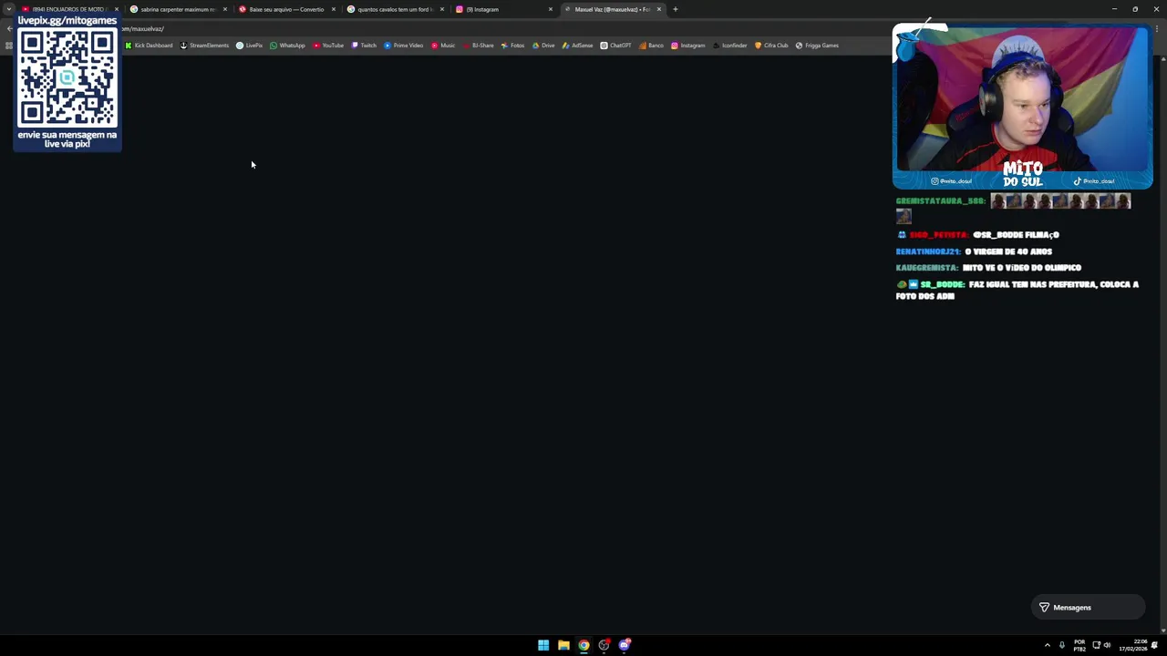Open the AdSense bookmark
The height and width of the screenshot is (656, 1167).
pyautogui.click(x=577, y=46)
